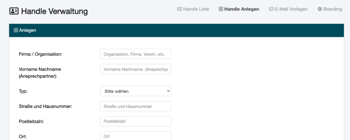The image size is (350, 140).
Task: Click the Vorname Nachname (Ansprechpartner) label
Action: click(40, 73)
